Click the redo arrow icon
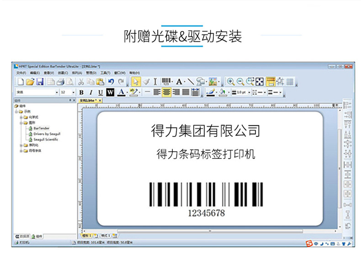 click(121, 82)
